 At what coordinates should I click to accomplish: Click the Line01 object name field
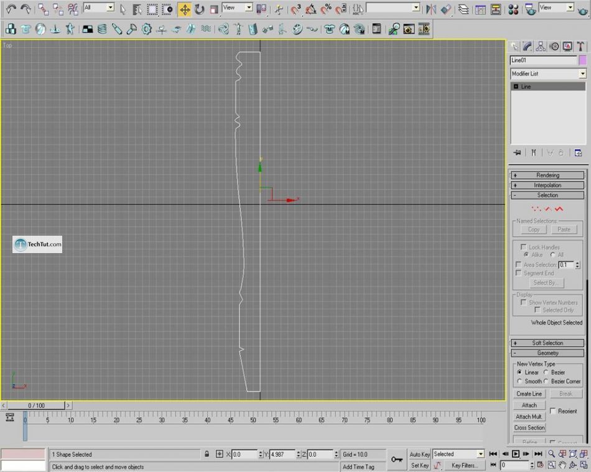544,60
